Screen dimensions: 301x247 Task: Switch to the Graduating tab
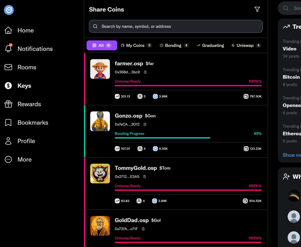210,45
